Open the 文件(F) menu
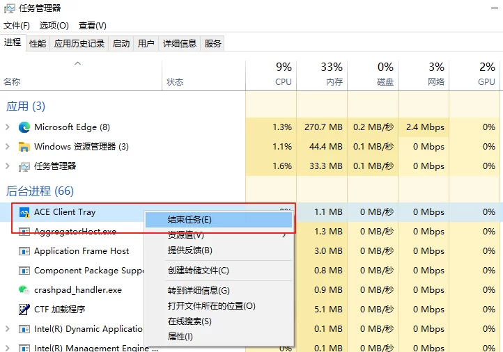 coord(17,26)
